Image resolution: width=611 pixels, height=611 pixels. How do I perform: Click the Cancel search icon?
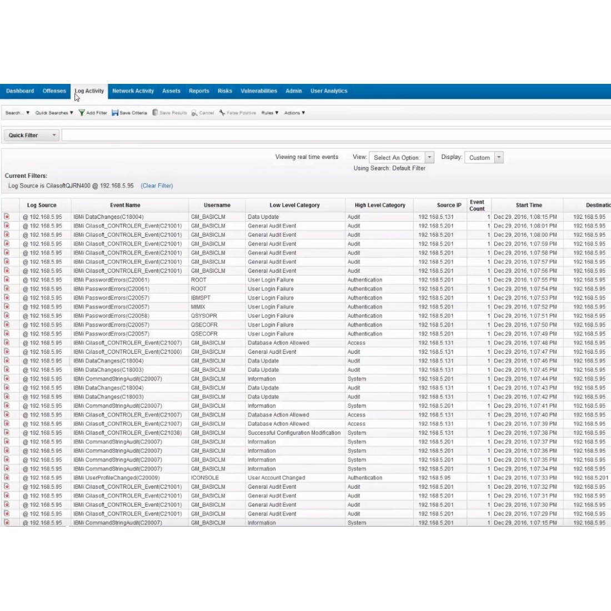point(194,113)
